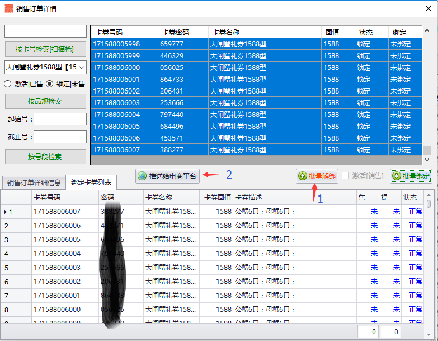
Task: Switch to 销售订单详细信息 tab
Action: tap(34, 183)
